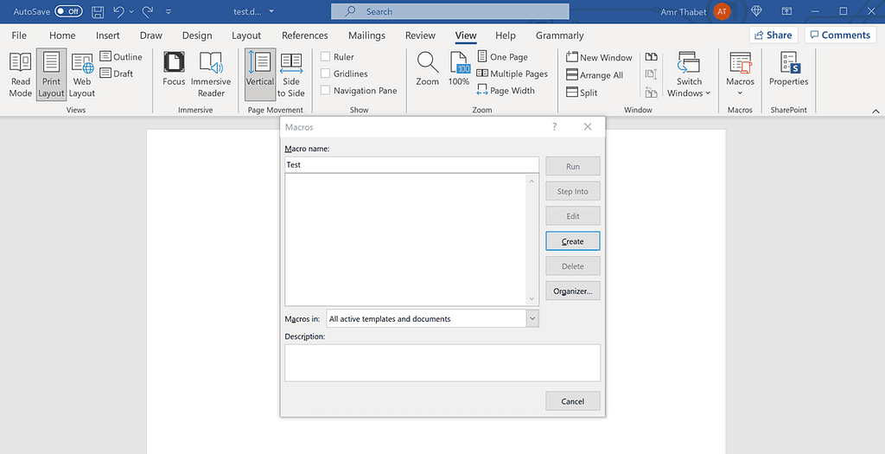Click View Side by Side icon
This screenshot has width=885, height=454.
coord(652,57)
